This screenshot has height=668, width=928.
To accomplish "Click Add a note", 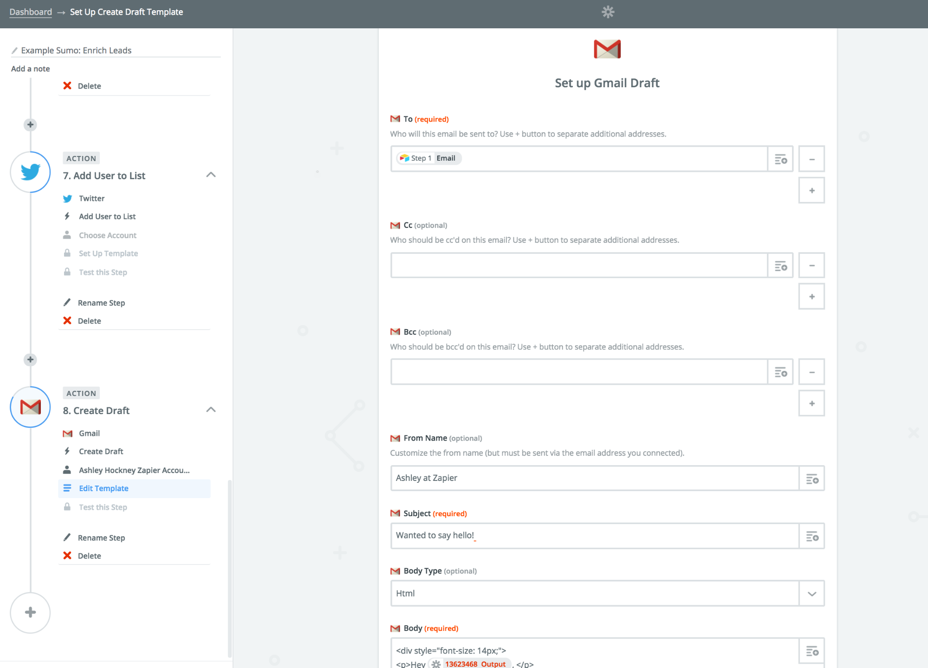I will tap(30, 69).
